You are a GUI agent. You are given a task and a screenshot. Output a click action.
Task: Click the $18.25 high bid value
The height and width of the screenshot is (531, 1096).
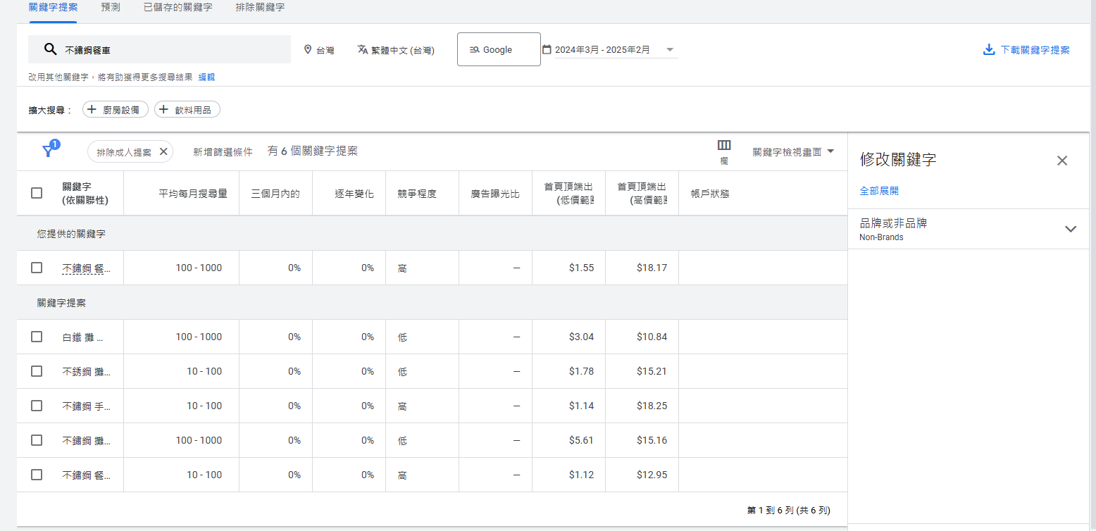click(x=651, y=406)
